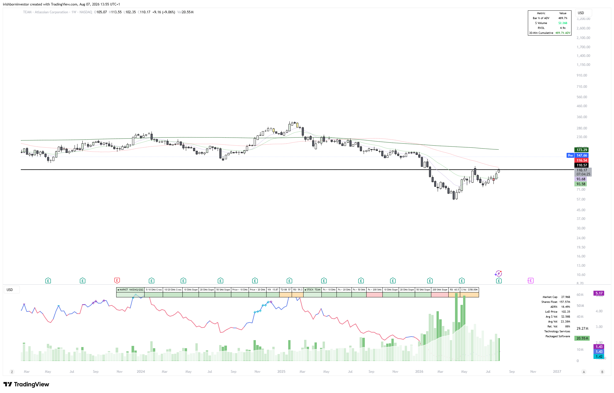Open the pink upcoming earnings marker
This screenshot has height=393, width=614.
tap(530, 281)
